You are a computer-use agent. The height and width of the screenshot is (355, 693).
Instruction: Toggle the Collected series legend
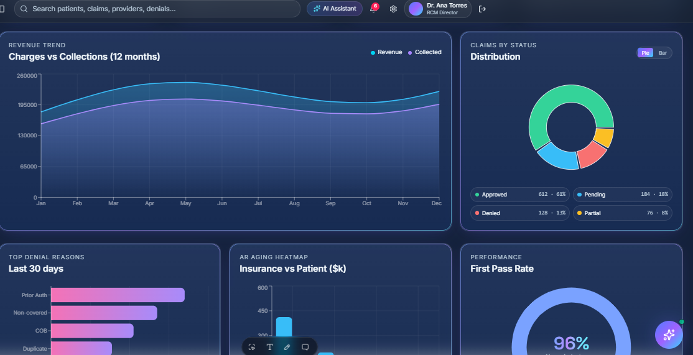click(x=425, y=52)
